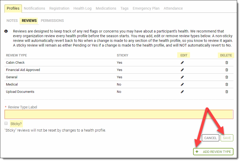241x162 pixels.
Task: Remove the Upload Documents review type
Action: [226, 92]
